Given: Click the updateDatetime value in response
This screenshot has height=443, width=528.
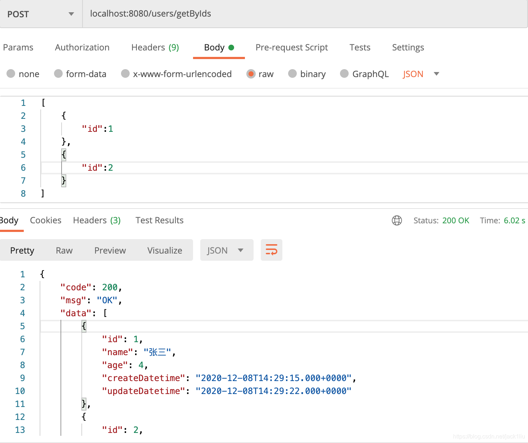Looking at the screenshot, I should (x=273, y=391).
